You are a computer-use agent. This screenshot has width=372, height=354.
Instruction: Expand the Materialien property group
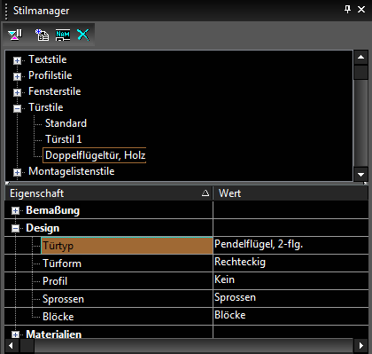pos(15,334)
